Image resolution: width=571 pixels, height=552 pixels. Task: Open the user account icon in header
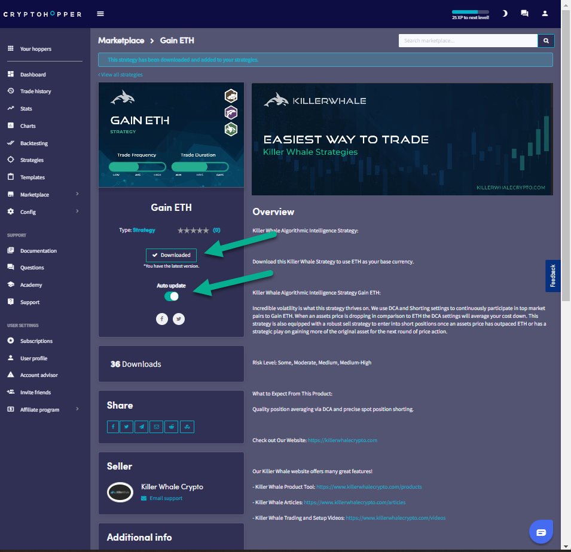click(545, 13)
